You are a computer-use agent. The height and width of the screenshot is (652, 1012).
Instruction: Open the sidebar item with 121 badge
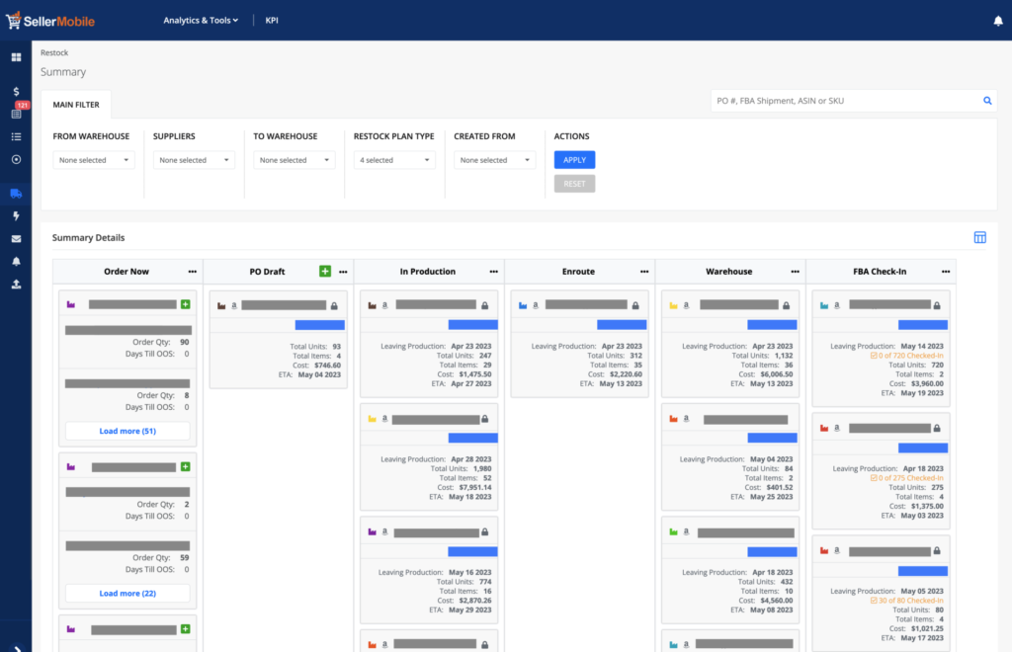(x=16, y=114)
